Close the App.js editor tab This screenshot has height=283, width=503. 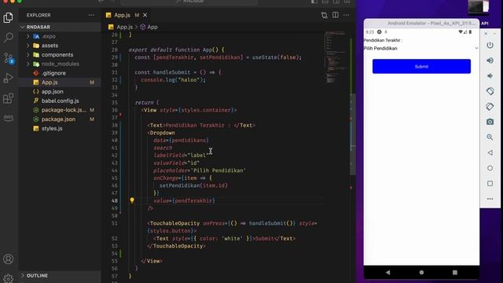[145, 15]
